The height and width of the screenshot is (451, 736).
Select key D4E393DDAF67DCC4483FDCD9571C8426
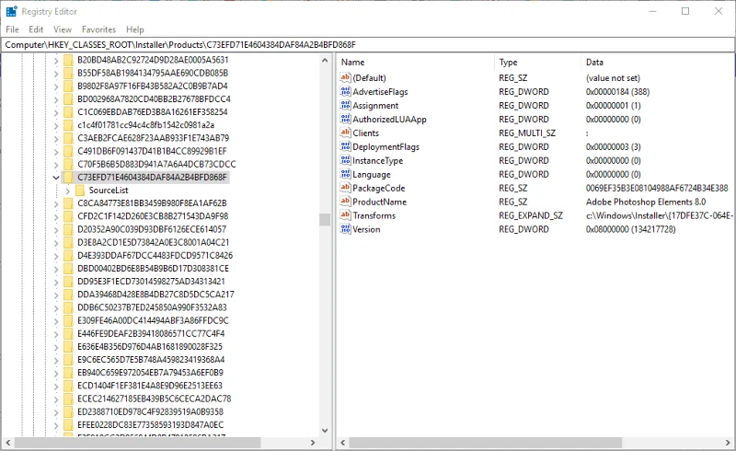(155, 256)
